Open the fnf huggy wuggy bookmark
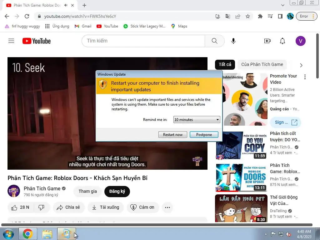320x240 pixels. click(x=22, y=26)
